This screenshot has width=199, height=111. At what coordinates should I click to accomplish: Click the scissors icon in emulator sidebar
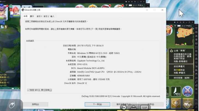[x=196, y=36]
